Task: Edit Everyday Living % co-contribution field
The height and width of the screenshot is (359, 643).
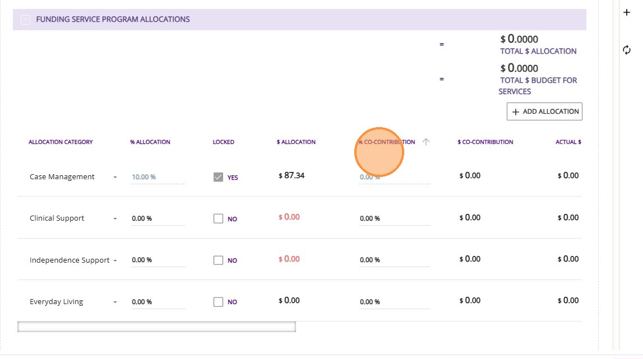Action: coord(394,302)
